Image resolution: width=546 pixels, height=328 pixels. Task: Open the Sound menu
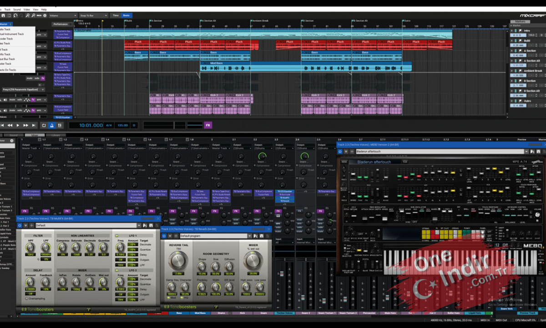pyautogui.click(x=17, y=9)
